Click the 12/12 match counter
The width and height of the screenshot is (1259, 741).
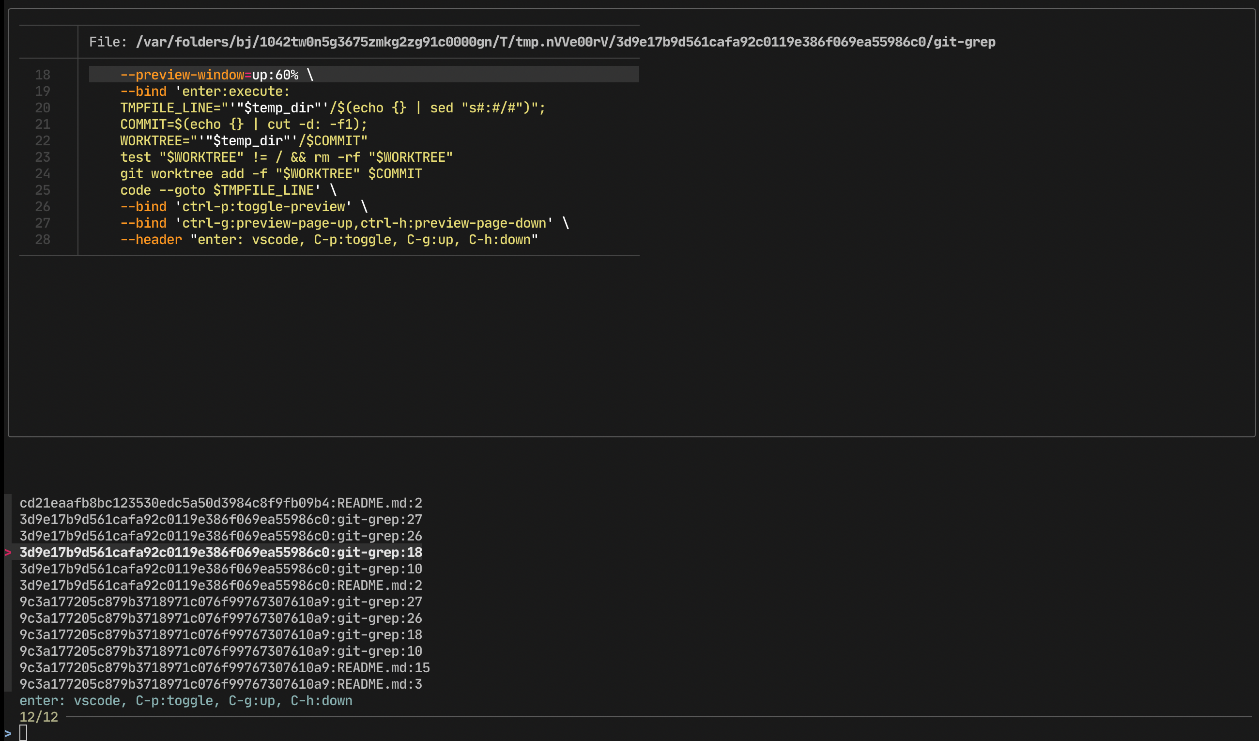pos(38,717)
